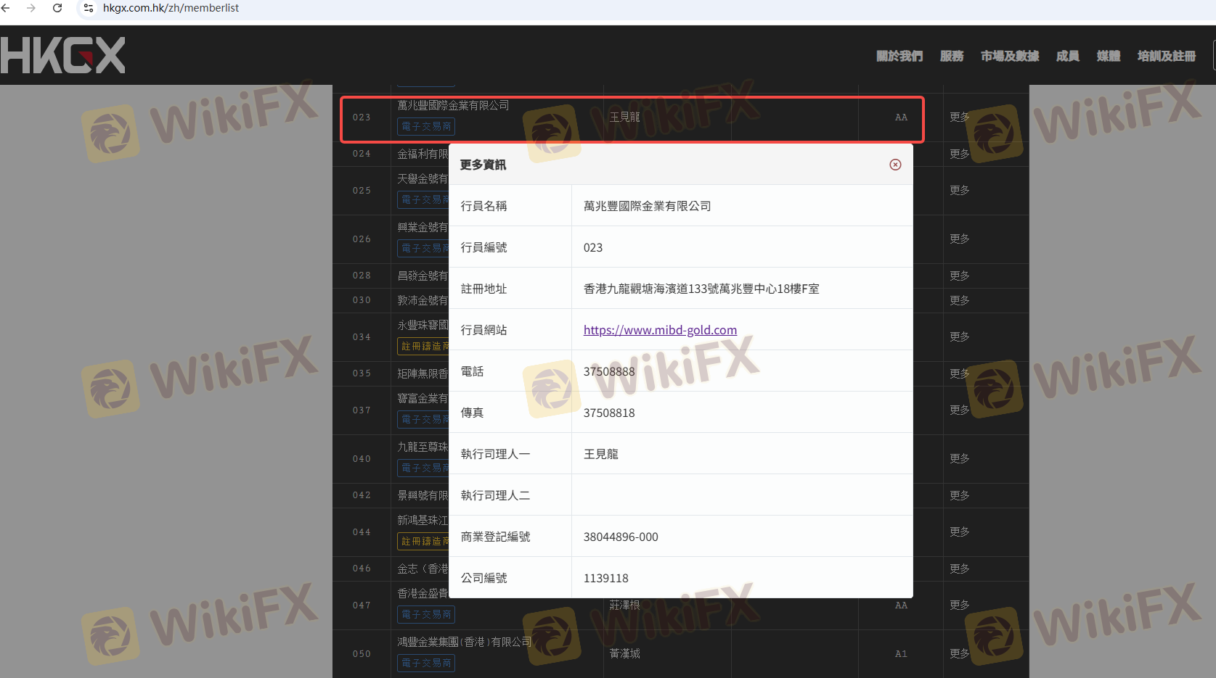The width and height of the screenshot is (1216, 678).
Task: Go back using browser back arrow
Action: pos(6,8)
